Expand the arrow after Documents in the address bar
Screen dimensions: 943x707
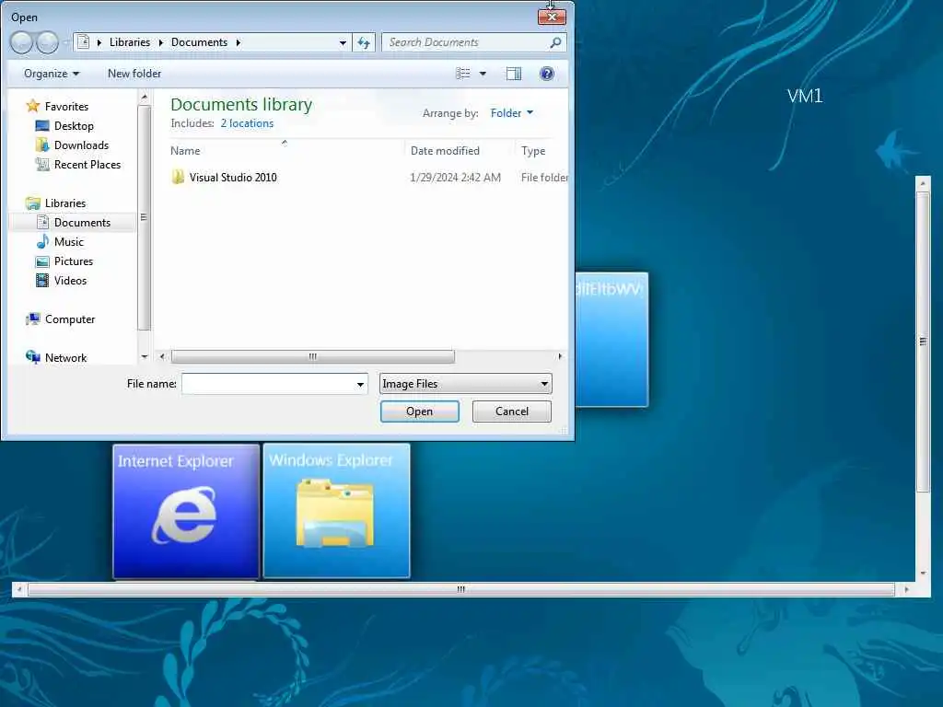[x=239, y=42]
